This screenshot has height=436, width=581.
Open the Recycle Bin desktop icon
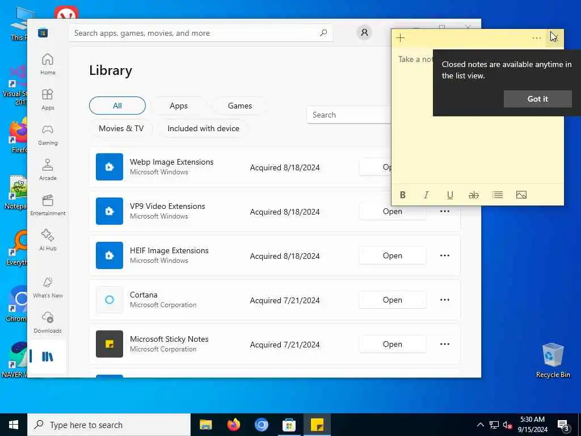point(553,360)
